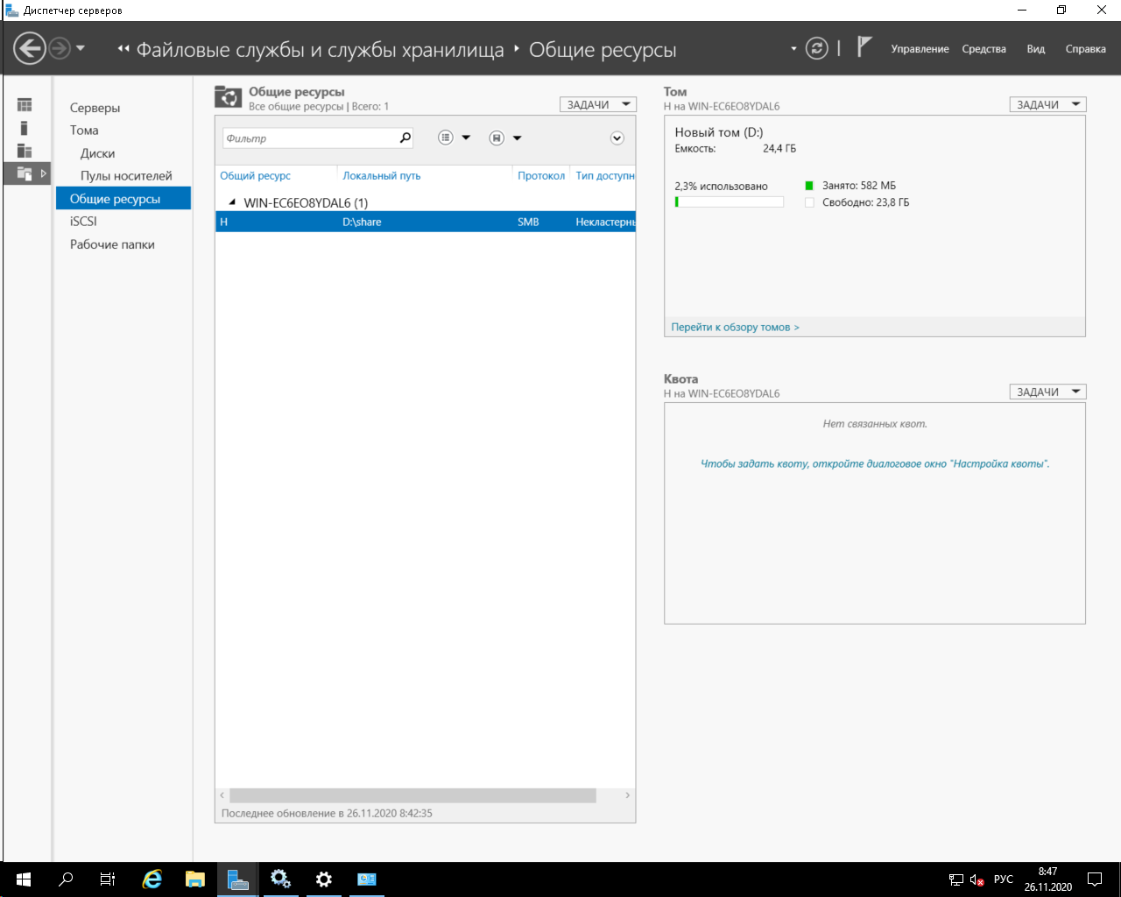Open the ЗАДАЧИ dropdown for Общие ресурсы
The width and height of the screenshot is (1121, 897).
tap(598, 104)
